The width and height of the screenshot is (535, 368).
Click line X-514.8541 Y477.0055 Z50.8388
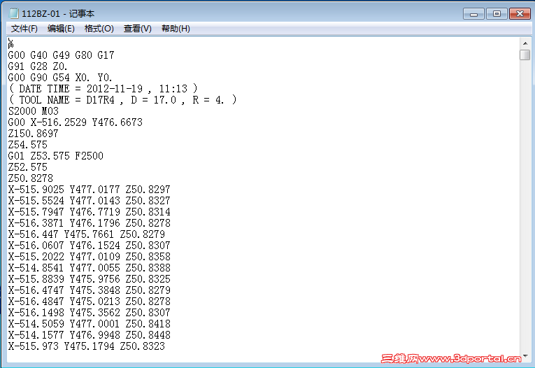point(89,268)
